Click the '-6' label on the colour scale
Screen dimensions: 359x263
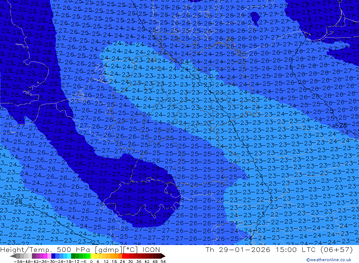coord(83,262)
